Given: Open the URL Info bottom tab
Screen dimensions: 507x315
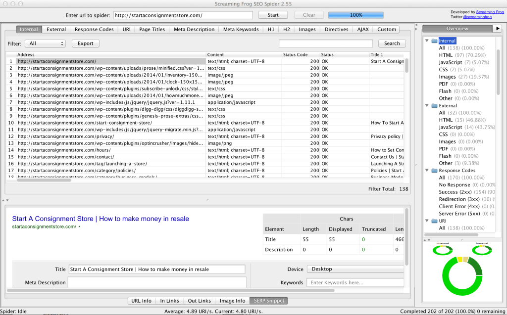Looking at the screenshot, I should coord(141,301).
